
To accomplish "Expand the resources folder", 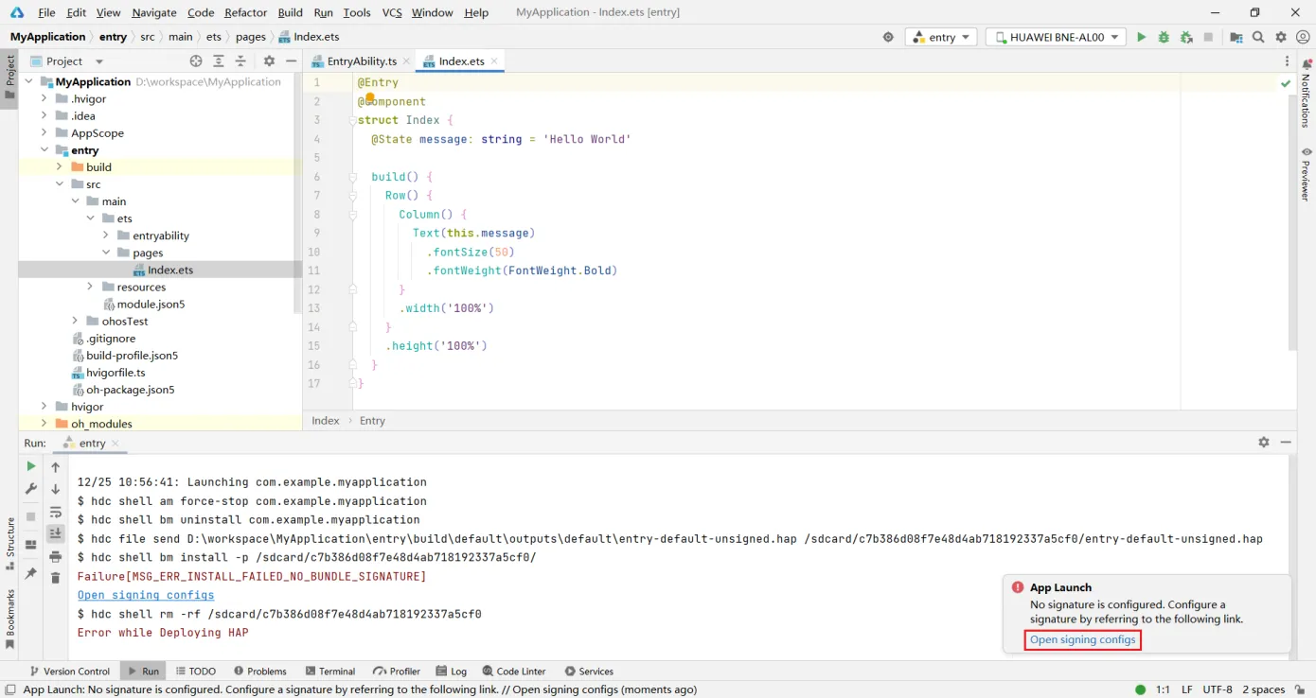I will [x=89, y=287].
